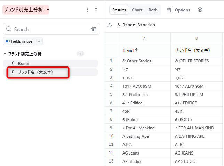
Task: Select row number 1
Action: tap(111, 61)
